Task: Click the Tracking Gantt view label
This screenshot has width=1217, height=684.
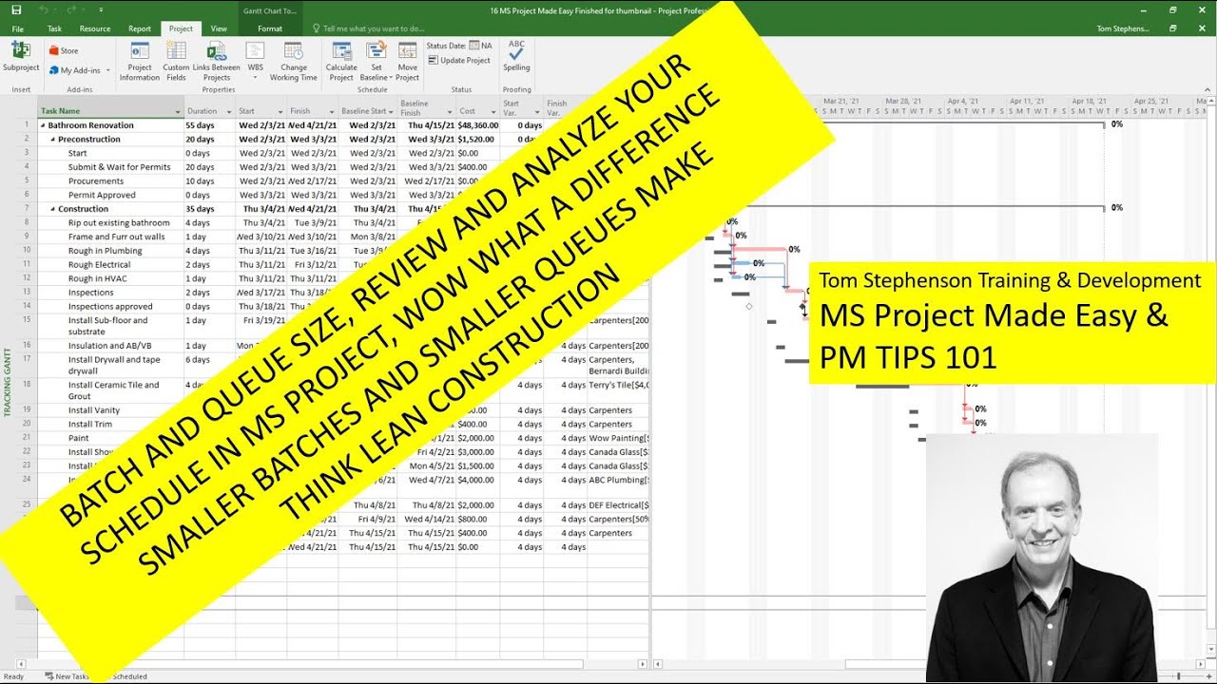Action: 8,382
